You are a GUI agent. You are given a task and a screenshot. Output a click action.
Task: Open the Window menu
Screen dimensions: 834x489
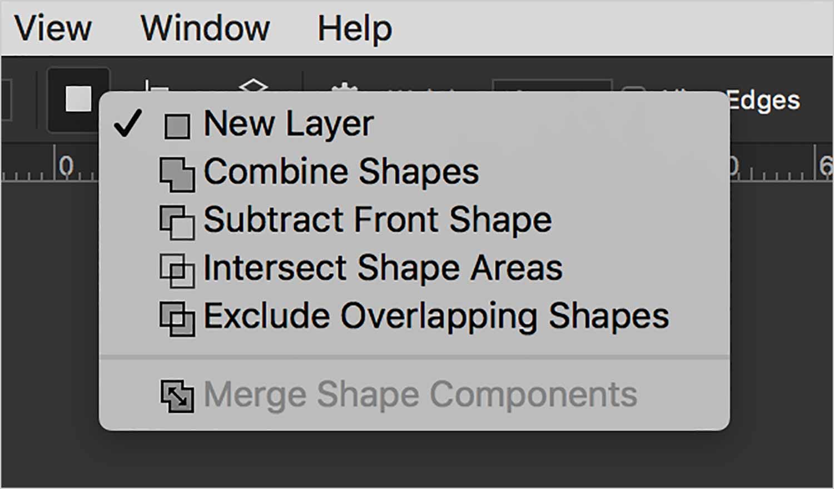(x=205, y=28)
